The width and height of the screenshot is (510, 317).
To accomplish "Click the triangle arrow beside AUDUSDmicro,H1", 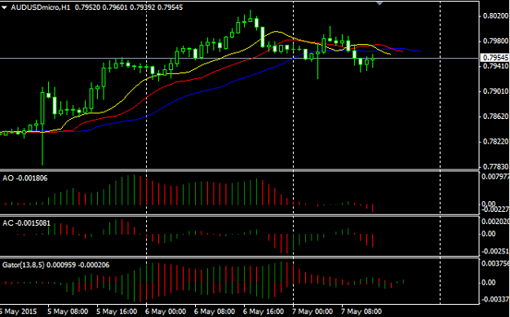I will click(x=4, y=7).
